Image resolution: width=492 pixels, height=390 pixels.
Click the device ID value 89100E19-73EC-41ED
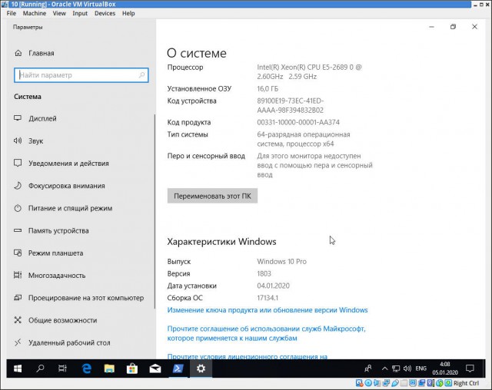coord(291,106)
